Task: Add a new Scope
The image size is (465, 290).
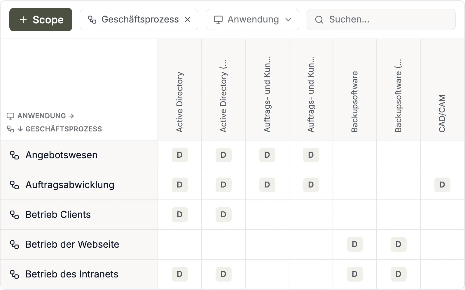Action: pos(41,20)
